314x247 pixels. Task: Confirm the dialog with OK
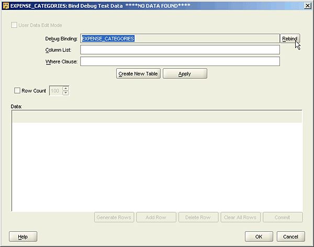259,237
